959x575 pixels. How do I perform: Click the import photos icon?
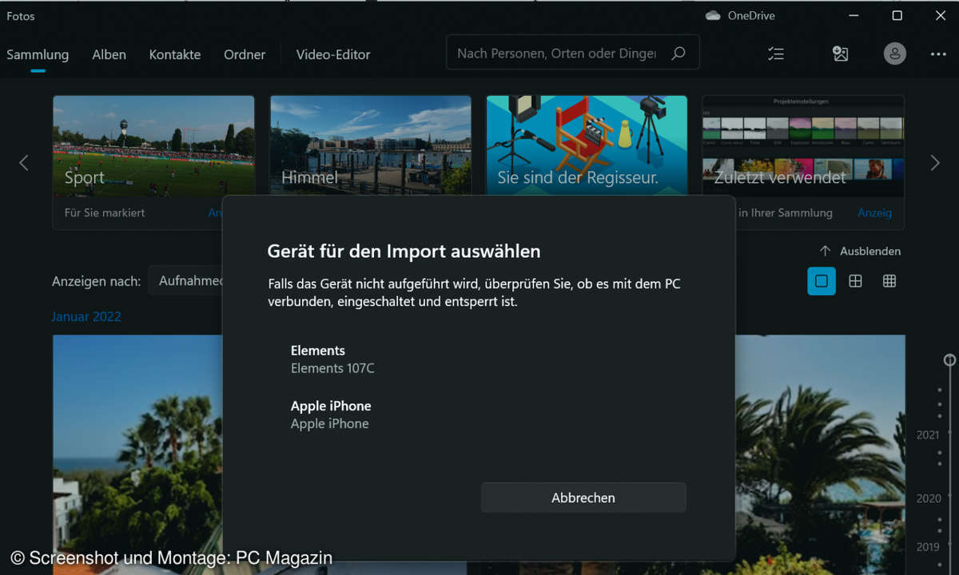[840, 54]
